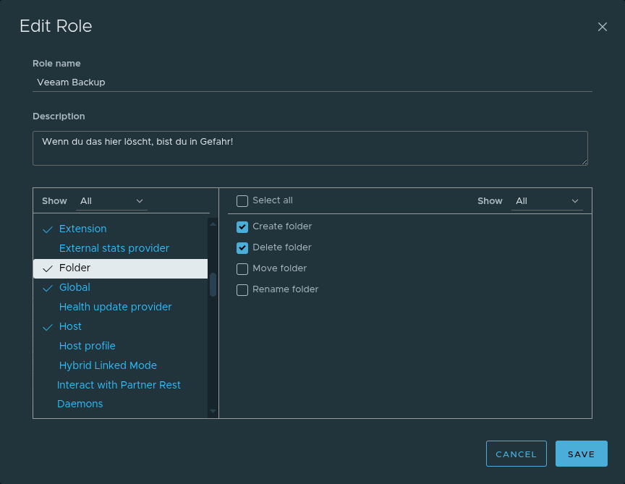This screenshot has width=625, height=484.
Task: Close the Edit Role dialog with X
Action: coord(602,27)
